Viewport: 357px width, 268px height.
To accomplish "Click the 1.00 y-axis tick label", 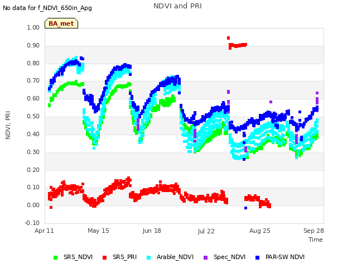I will 33,27.
